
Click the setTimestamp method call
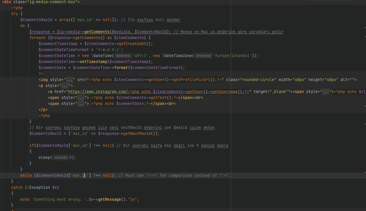(94, 62)
